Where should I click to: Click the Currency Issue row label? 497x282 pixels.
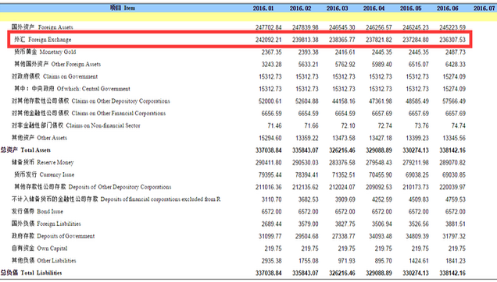coord(44,174)
